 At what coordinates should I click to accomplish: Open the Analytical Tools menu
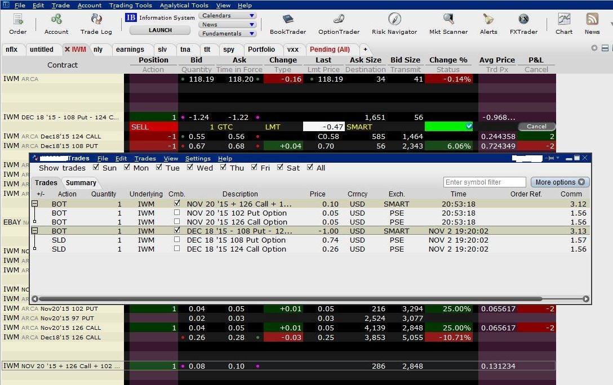[x=184, y=6]
